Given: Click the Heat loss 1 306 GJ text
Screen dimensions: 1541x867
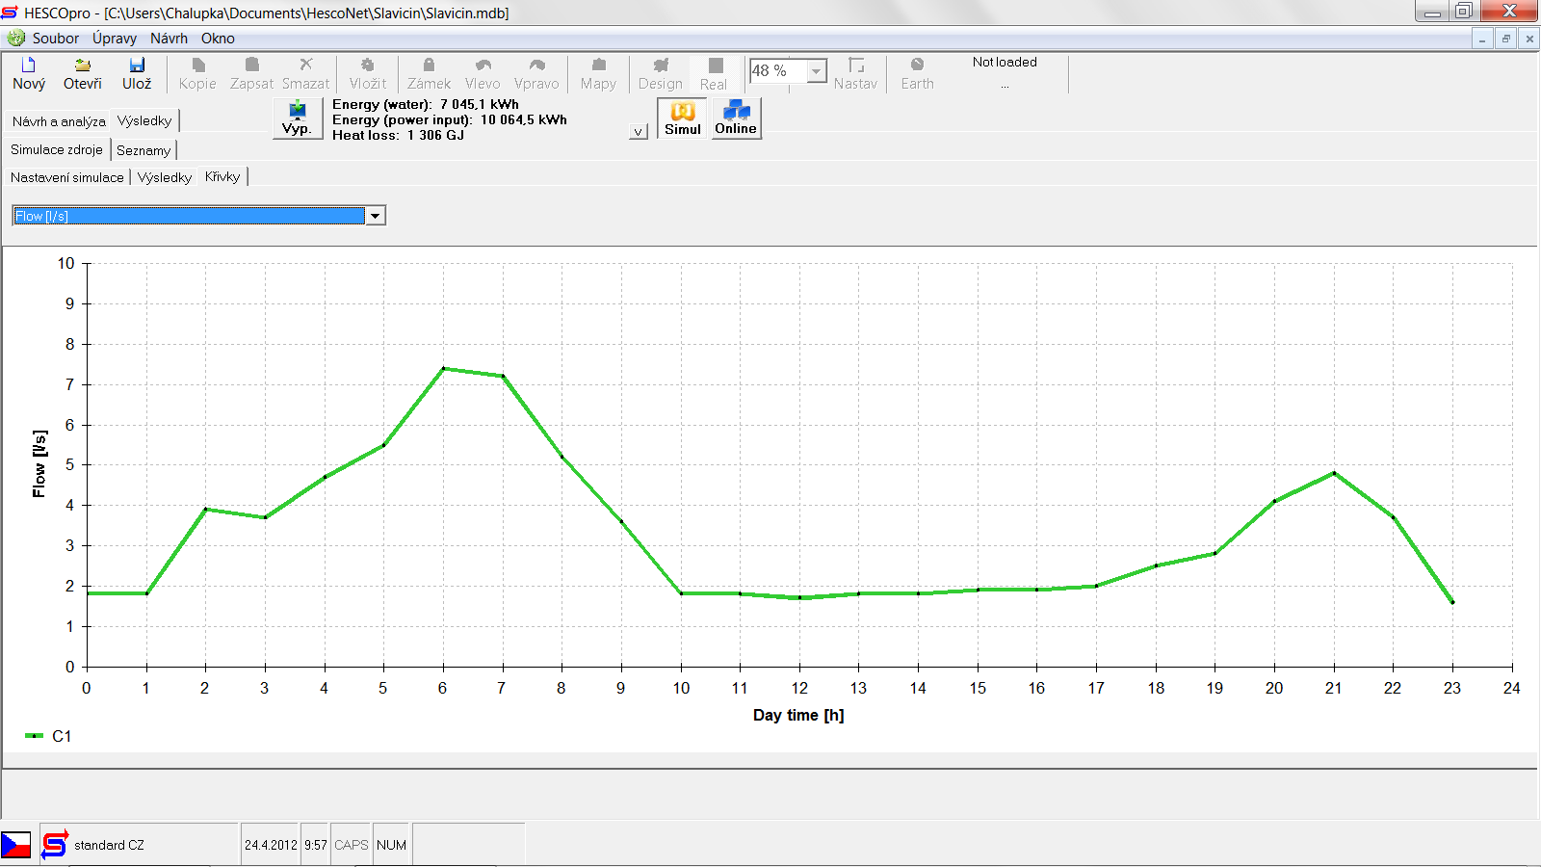Looking at the screenshot, I should 399,135.
